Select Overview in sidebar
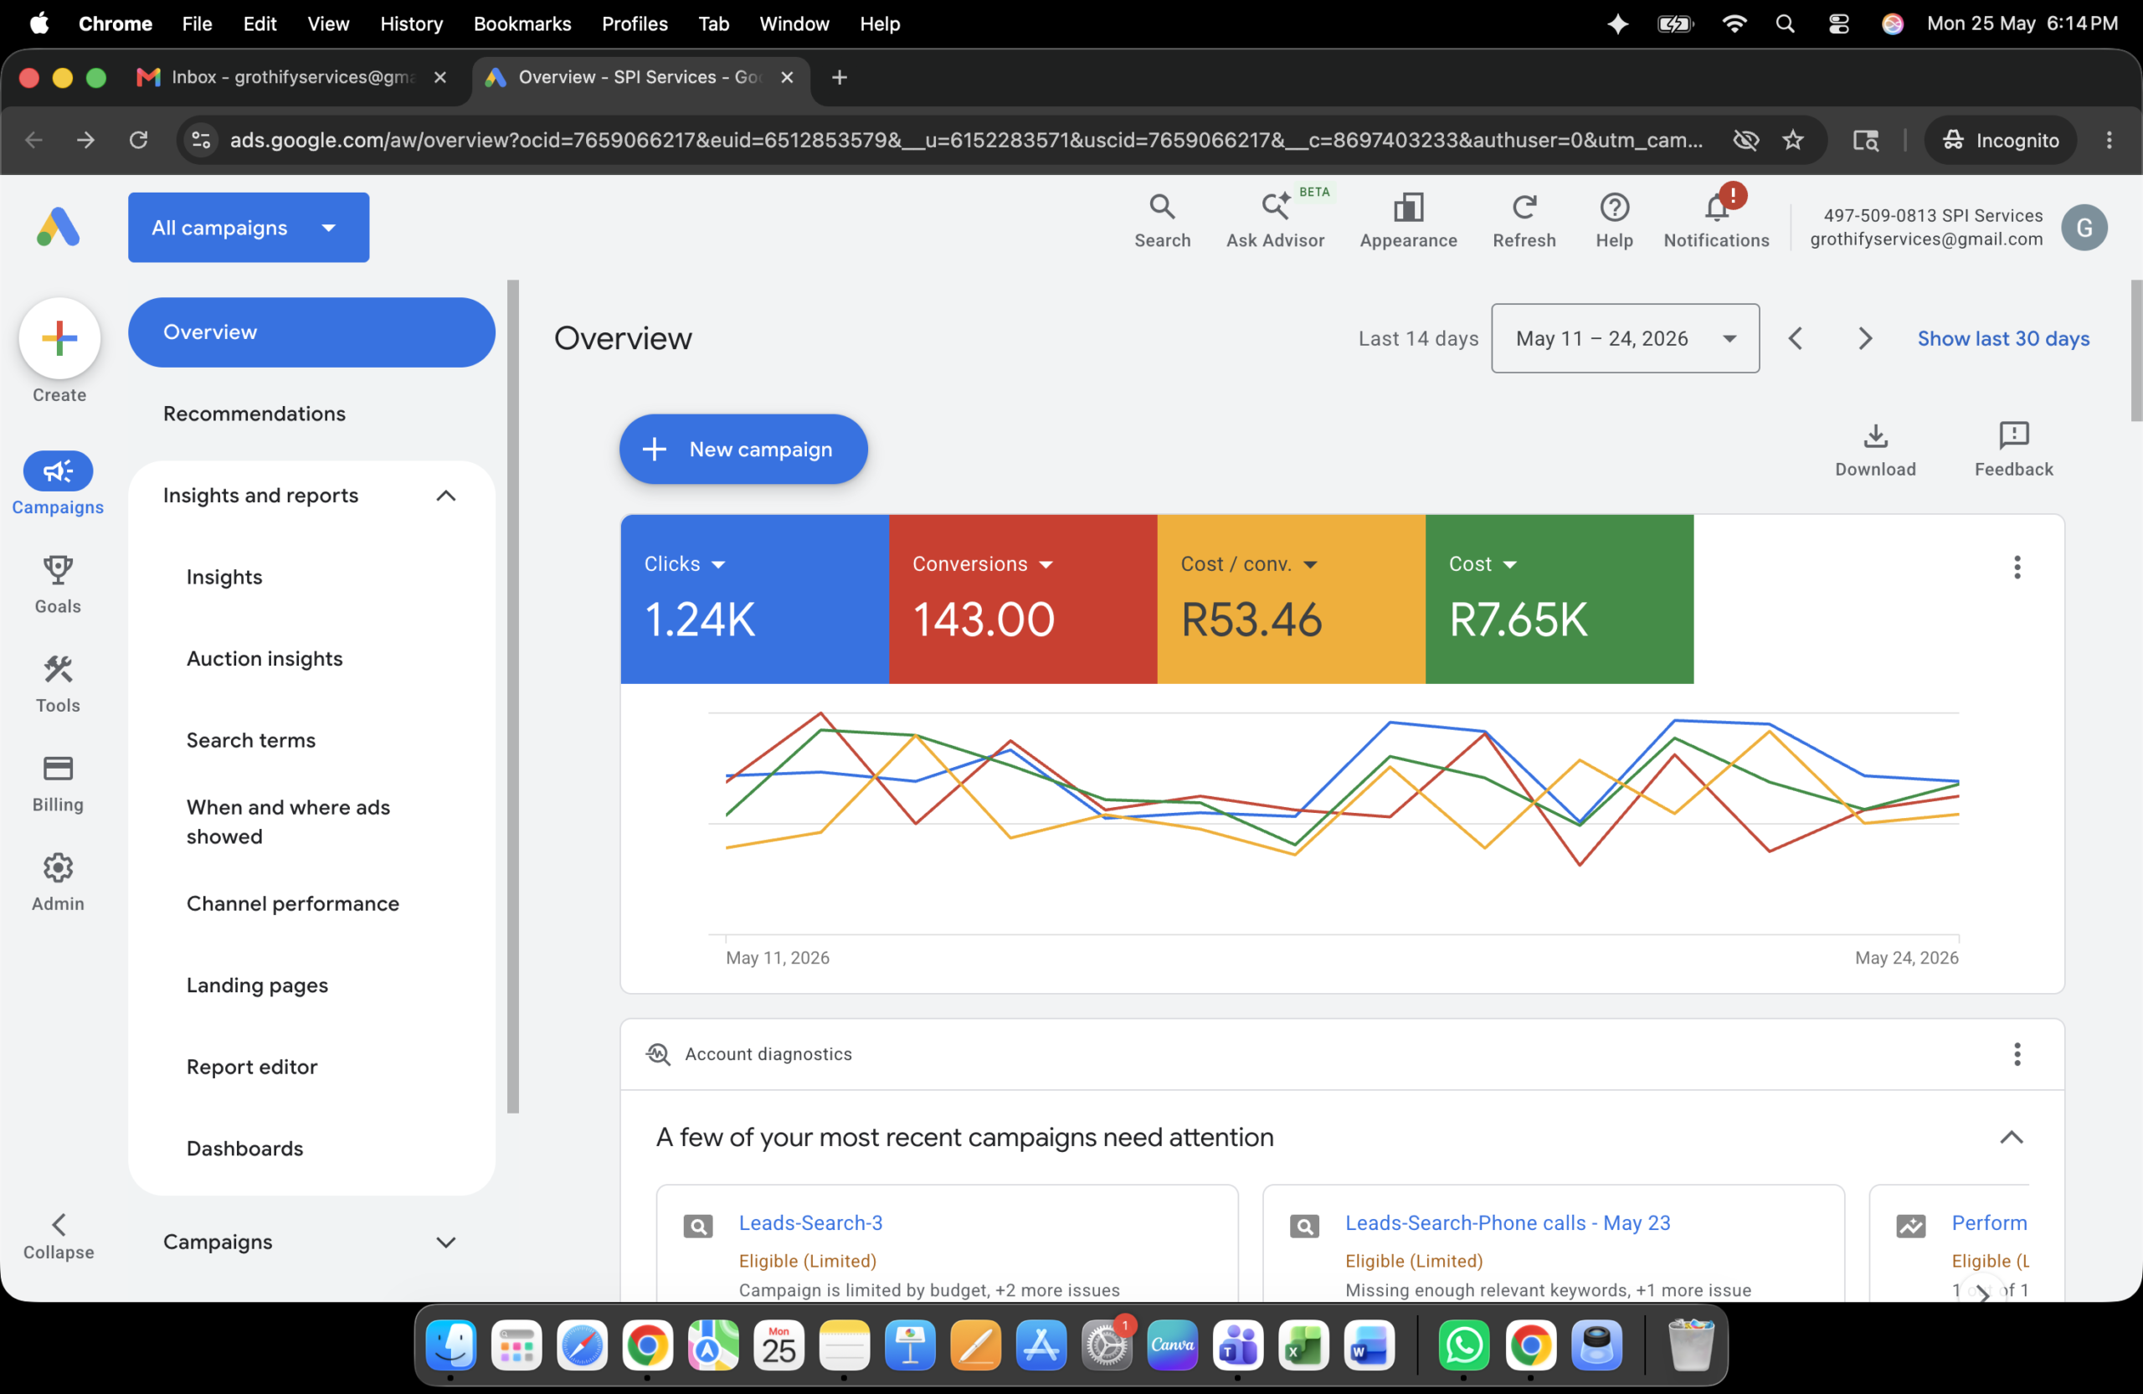The height and width of the screenshot is (1394, 2143). click(311, 333)
